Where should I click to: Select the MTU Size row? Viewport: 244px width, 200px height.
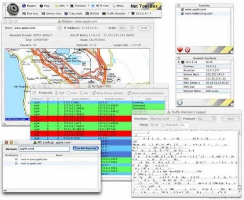tap(203, 87)
